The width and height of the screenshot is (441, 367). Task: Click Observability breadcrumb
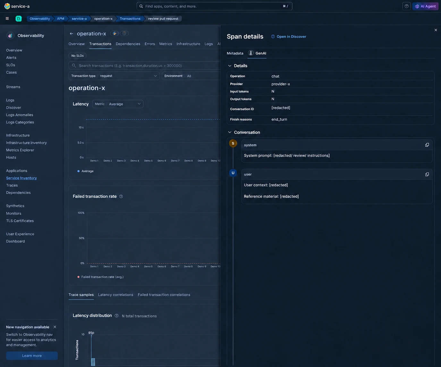(x=40, y=19)
